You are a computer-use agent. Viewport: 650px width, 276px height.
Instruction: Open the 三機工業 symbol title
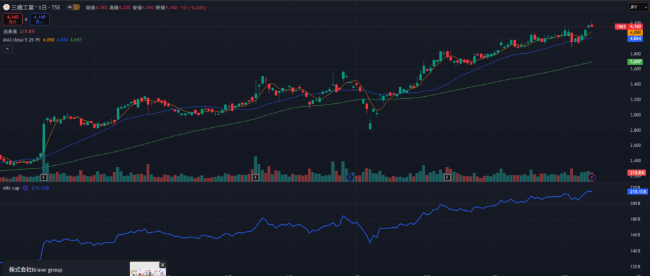[x=36, y=7]
